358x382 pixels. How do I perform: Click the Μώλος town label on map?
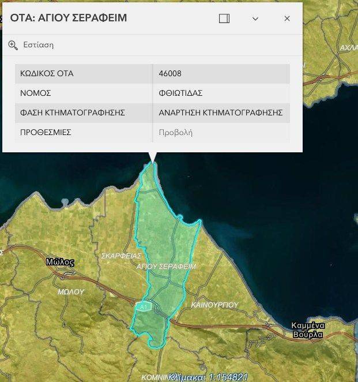click(60, 262)
